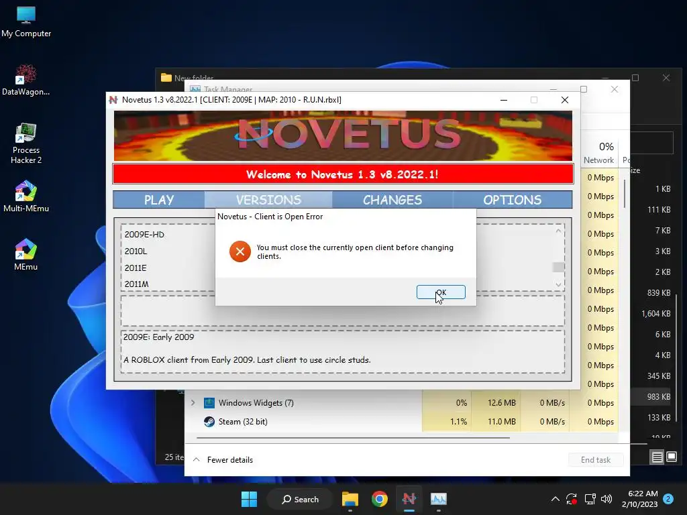The image size is (687, 515).
Task: Expand the Windows Widgets group in Task Manager
Action: point(193,402)
